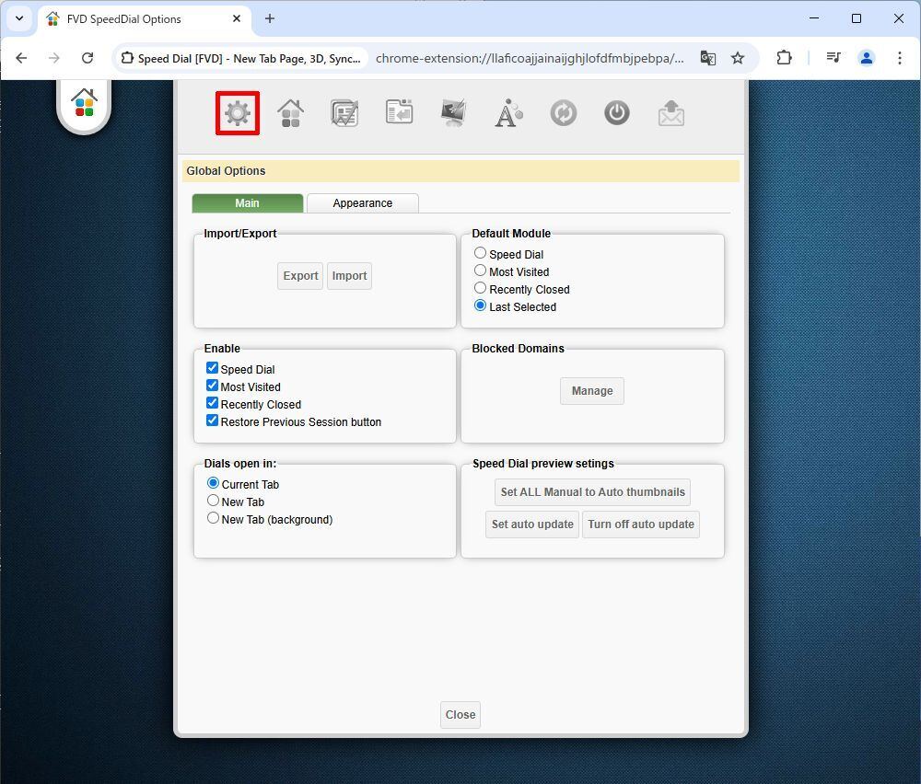Expand the tab search dropdown

19,18
